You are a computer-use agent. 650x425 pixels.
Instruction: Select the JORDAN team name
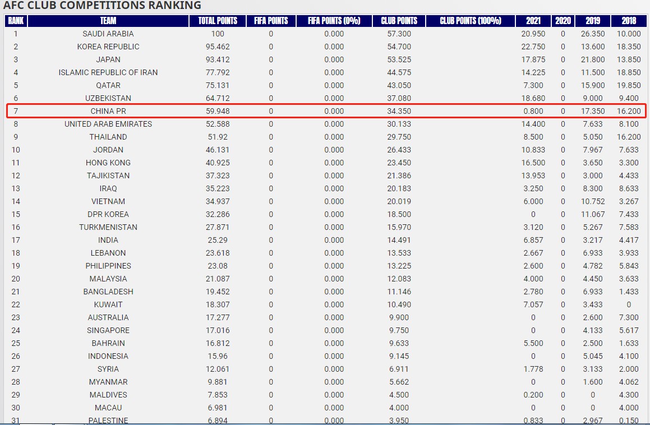pos(108,150)
